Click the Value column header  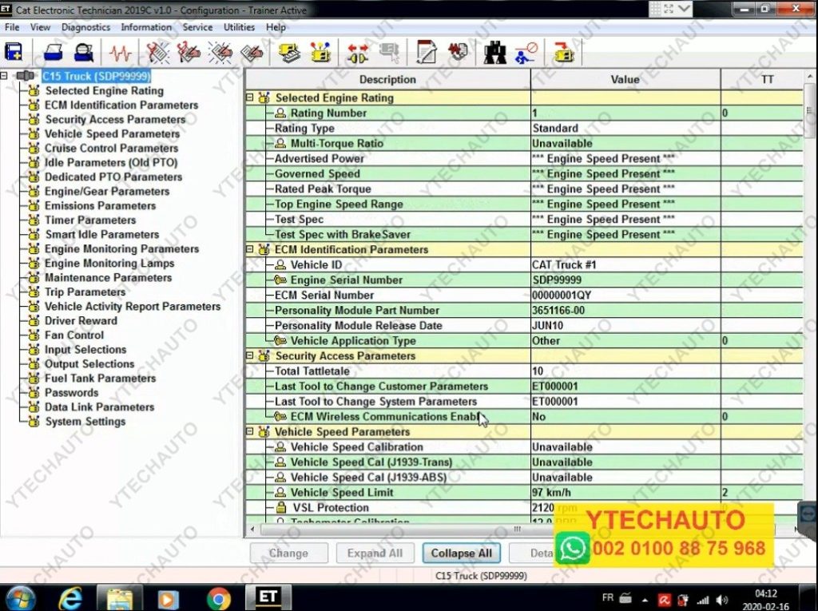pos(625,79)
